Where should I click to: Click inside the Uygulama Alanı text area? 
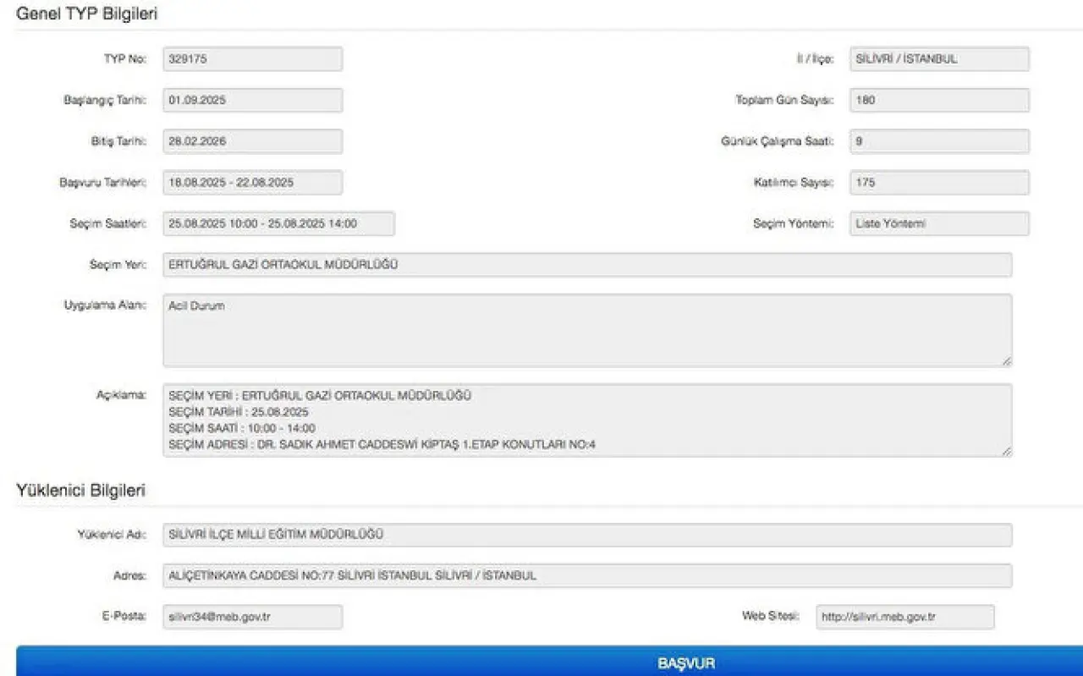tap(587, 331)
